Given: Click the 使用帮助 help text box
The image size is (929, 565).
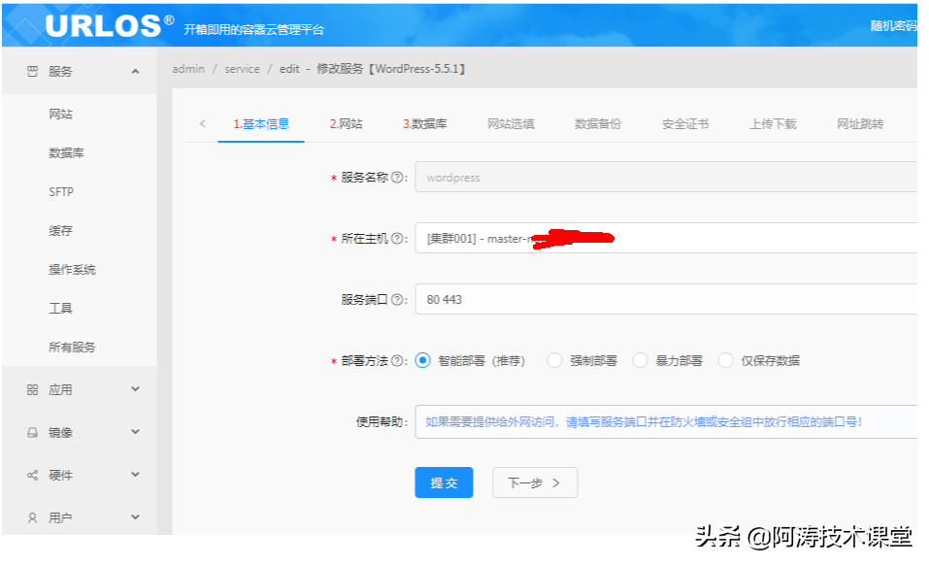Looking at the screenshot, I should point(666,421).
